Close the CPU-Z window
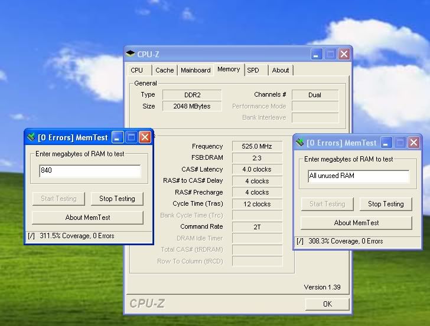The image size is (430, 326). coord(344,54)
